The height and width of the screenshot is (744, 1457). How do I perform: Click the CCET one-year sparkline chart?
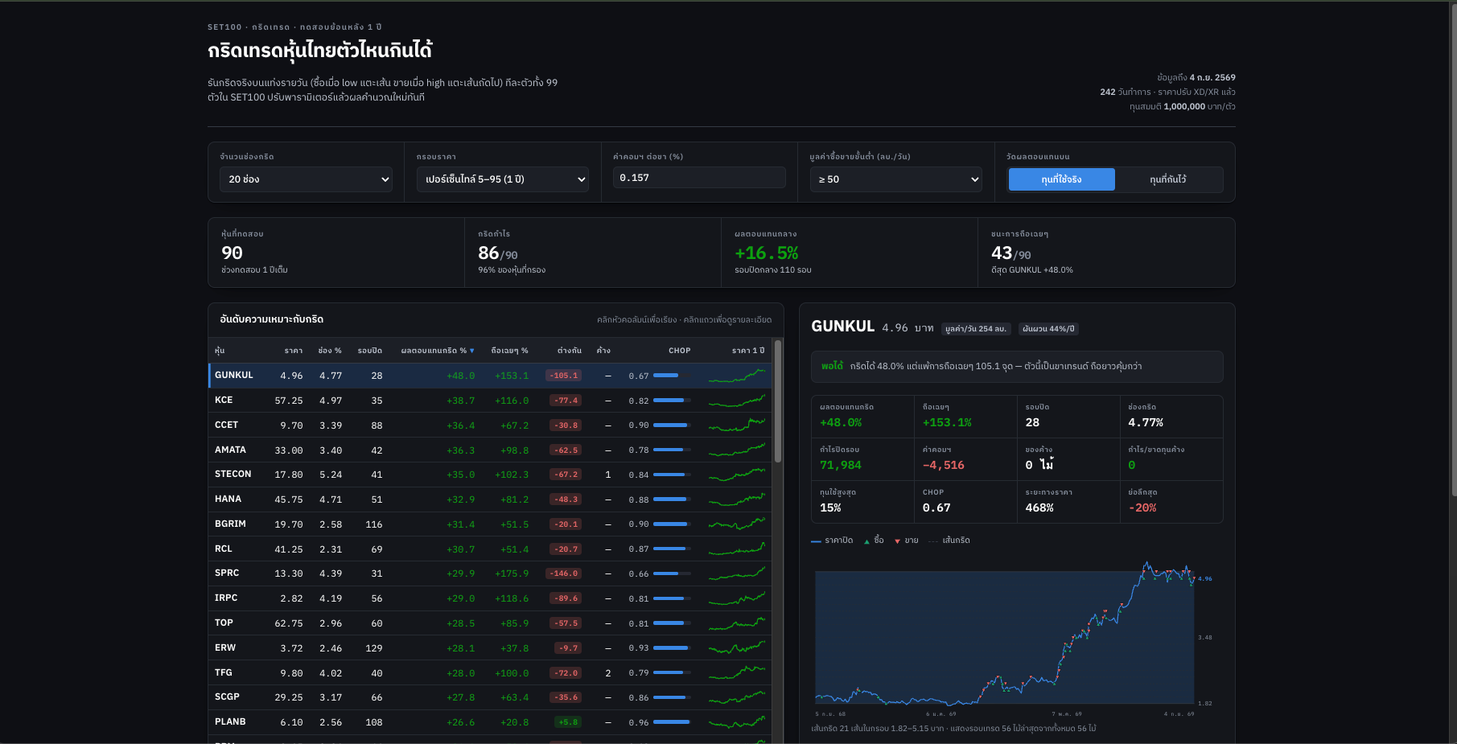click(x=737, y=425)
